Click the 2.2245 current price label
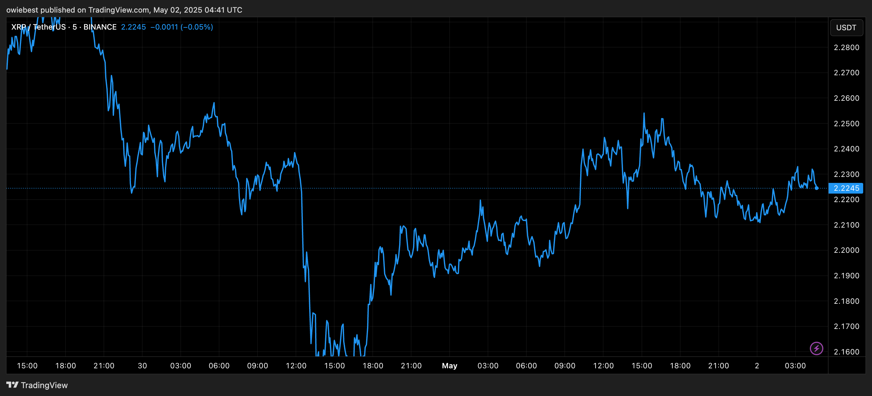This screenshot has height=396, width=872. tap(846, 188)
